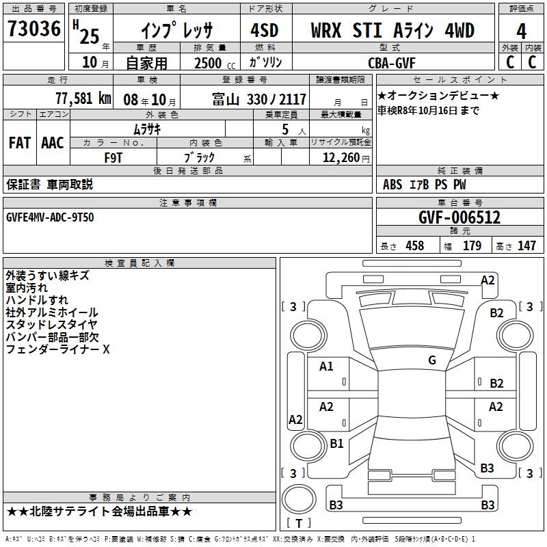
Task: Click 保証書 車両取説 text
Action: pyautogui.click(x=49, y=185)
